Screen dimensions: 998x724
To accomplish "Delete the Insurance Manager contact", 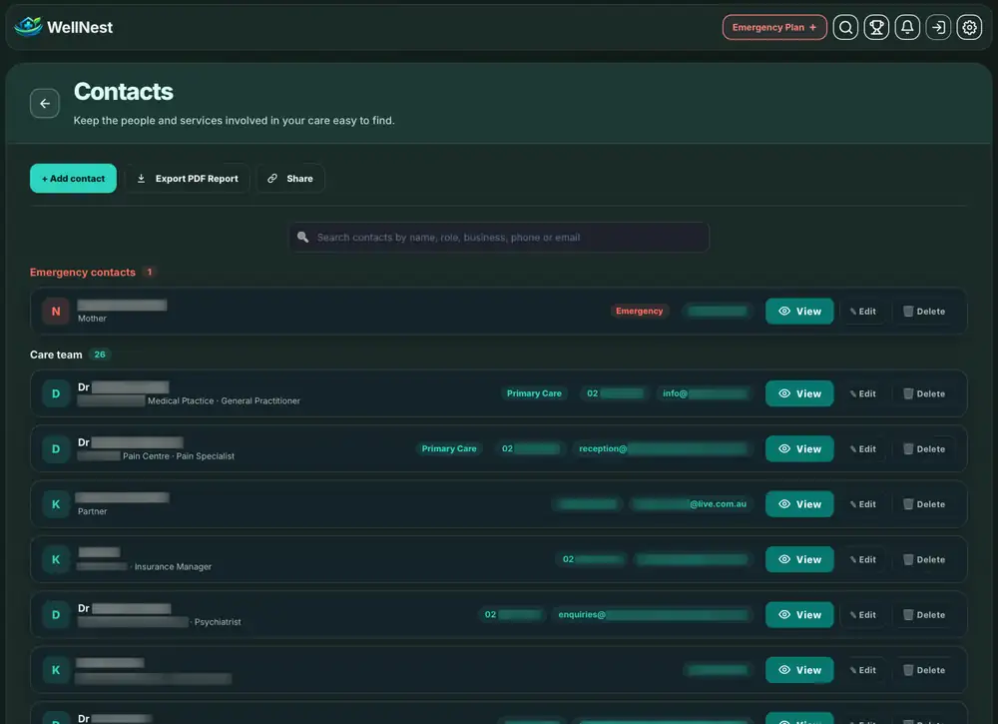I will pos(923,559).
